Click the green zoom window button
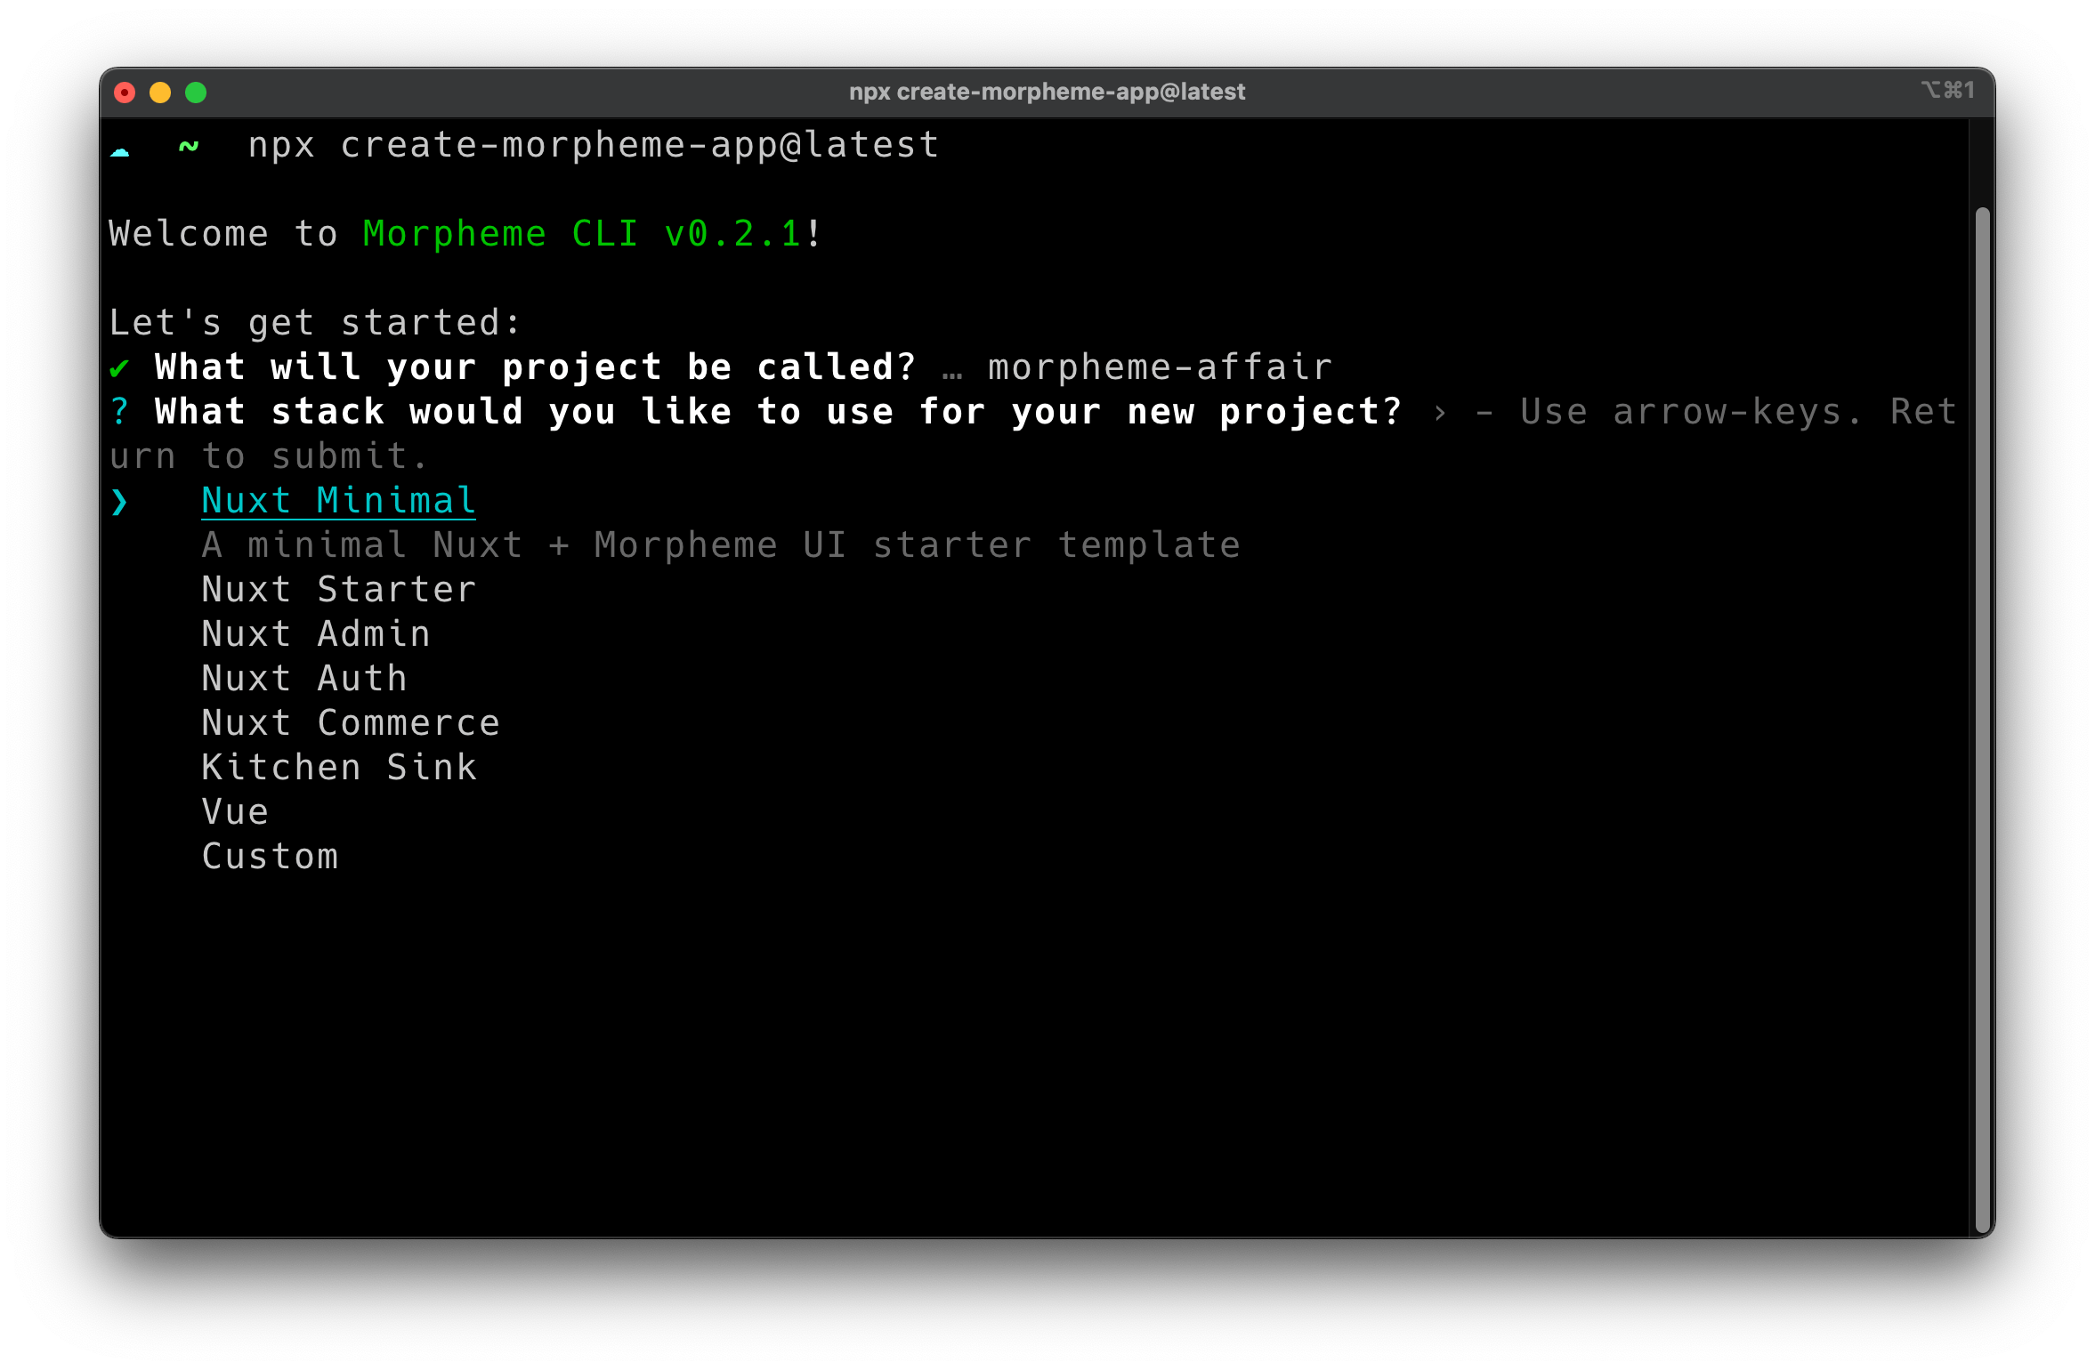 click(196, 93)
